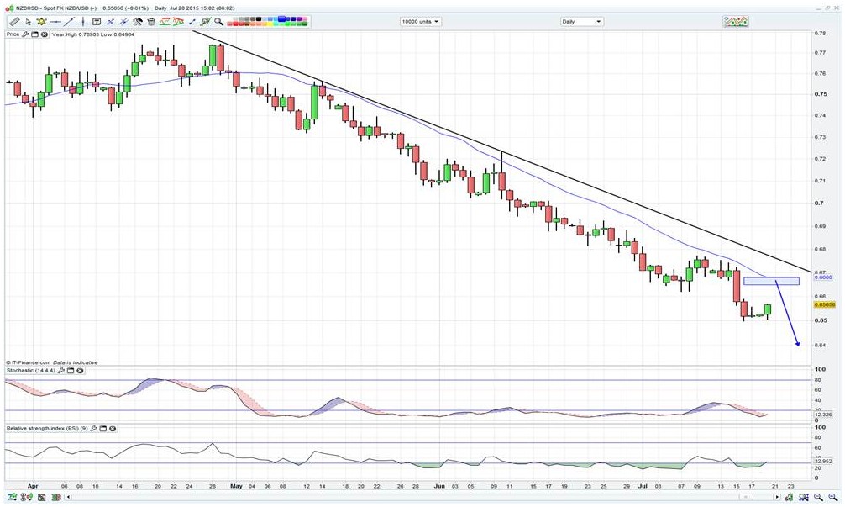
Task: Zoom in with bottom-right magnifier plus
Action: pos(832,497)
